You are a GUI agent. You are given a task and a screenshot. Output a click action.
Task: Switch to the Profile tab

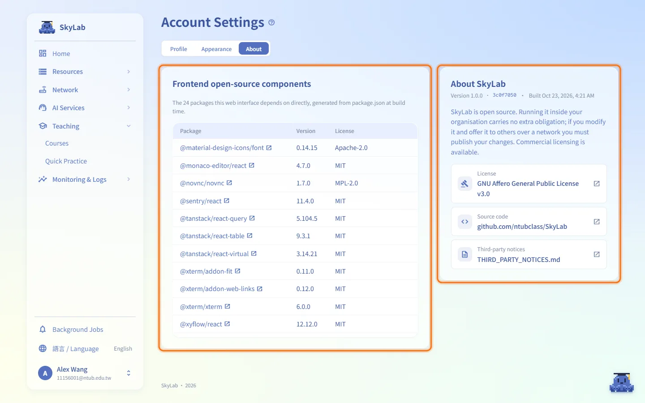[179, 49]
